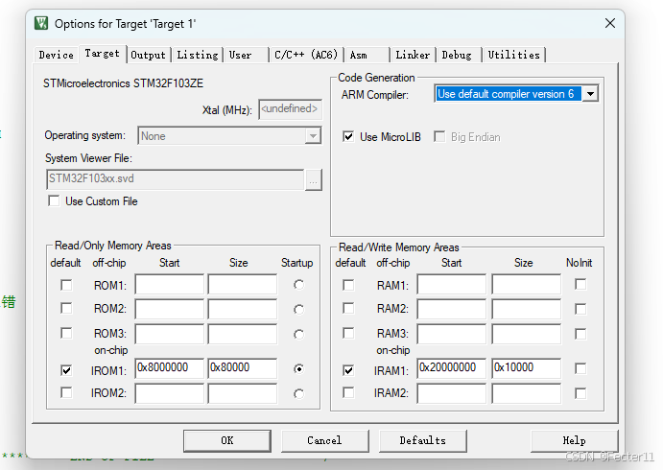Screen dimensions: 663x470
Task: Click the RAM2 Start address field
Action: (x=452, y=309)
